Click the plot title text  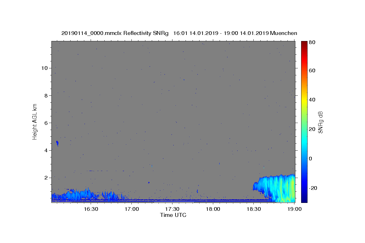179,33
